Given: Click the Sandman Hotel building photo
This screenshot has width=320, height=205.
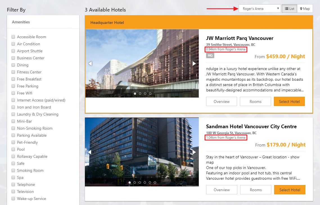Looking at the screenshot, I should click(x=142, y=152).
